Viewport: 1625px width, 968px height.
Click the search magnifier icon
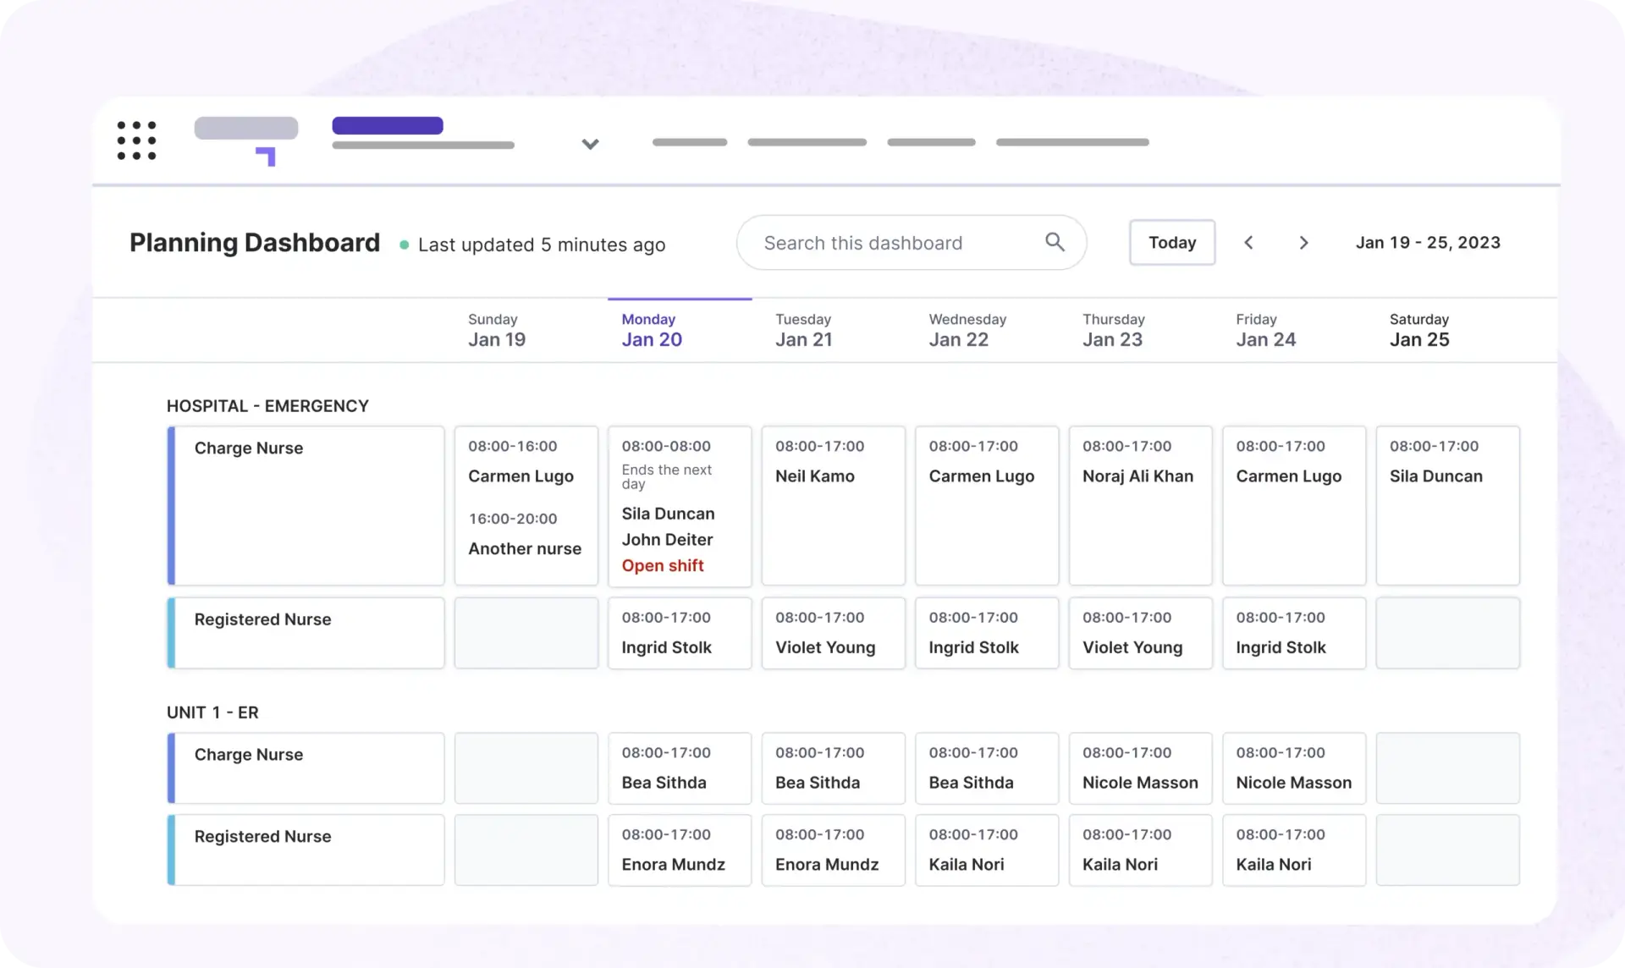pos(1055,242)
